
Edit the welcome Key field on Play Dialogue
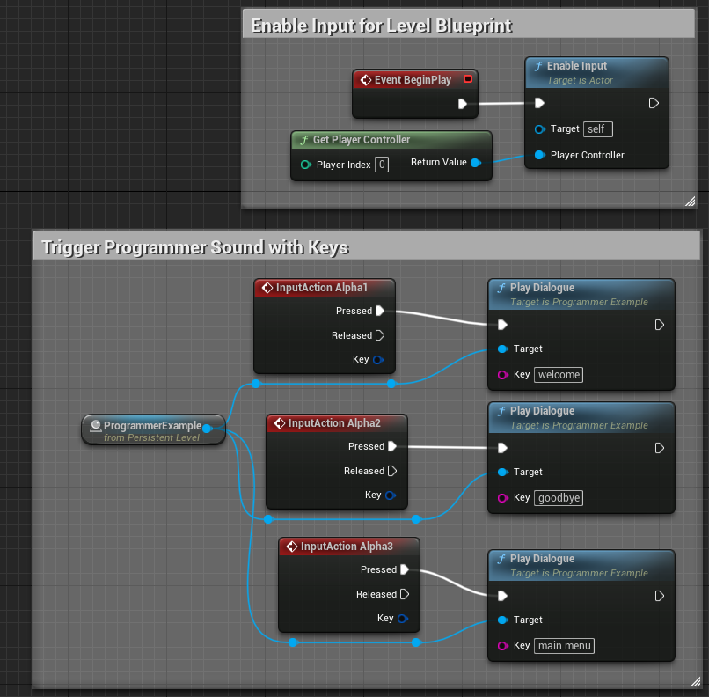(x=558, y=374)
